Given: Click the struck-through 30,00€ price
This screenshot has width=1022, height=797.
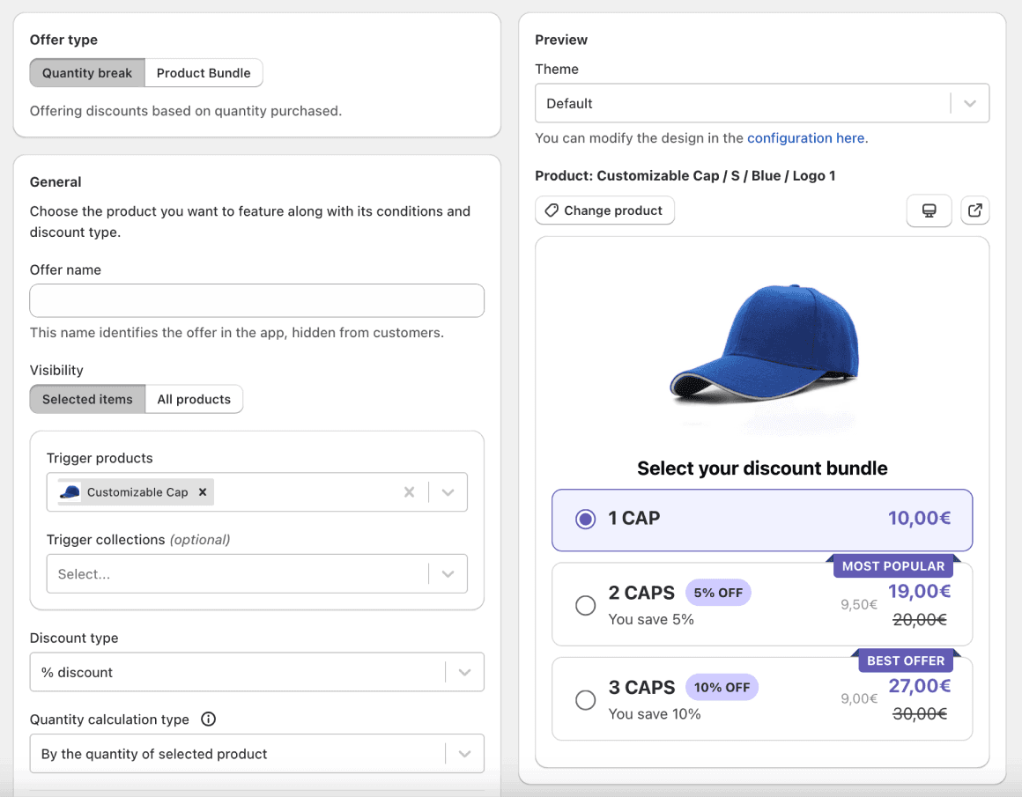Looking at the screenshot, I should tap(919, 713).
